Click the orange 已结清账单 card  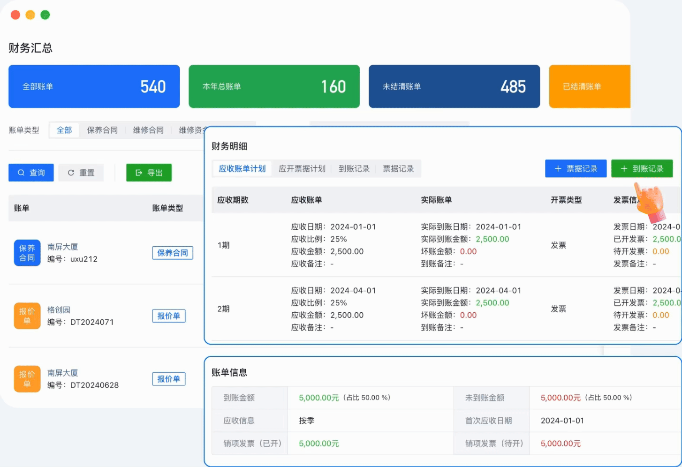click(590, 86)
